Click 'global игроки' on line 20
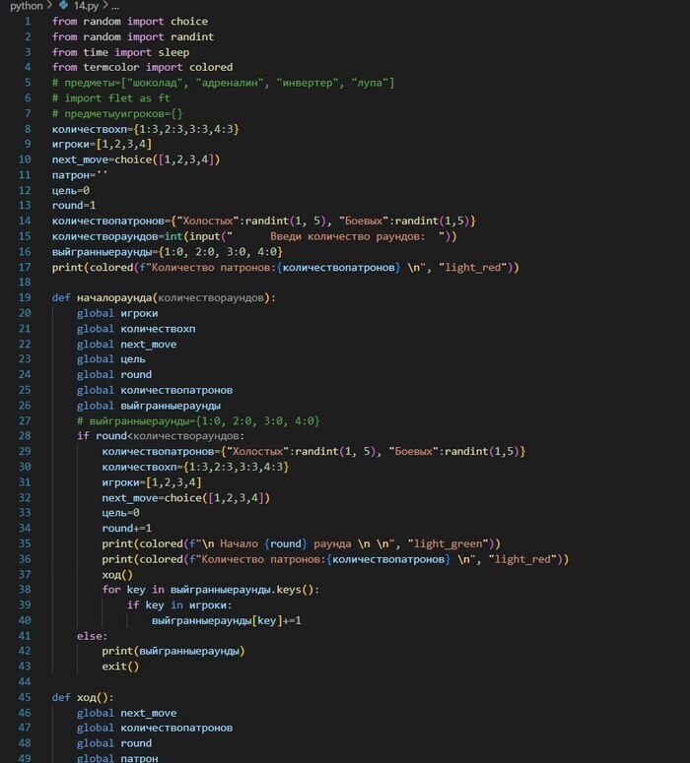The width and height of the screenshot is (690, 763). tap(117, 313)
